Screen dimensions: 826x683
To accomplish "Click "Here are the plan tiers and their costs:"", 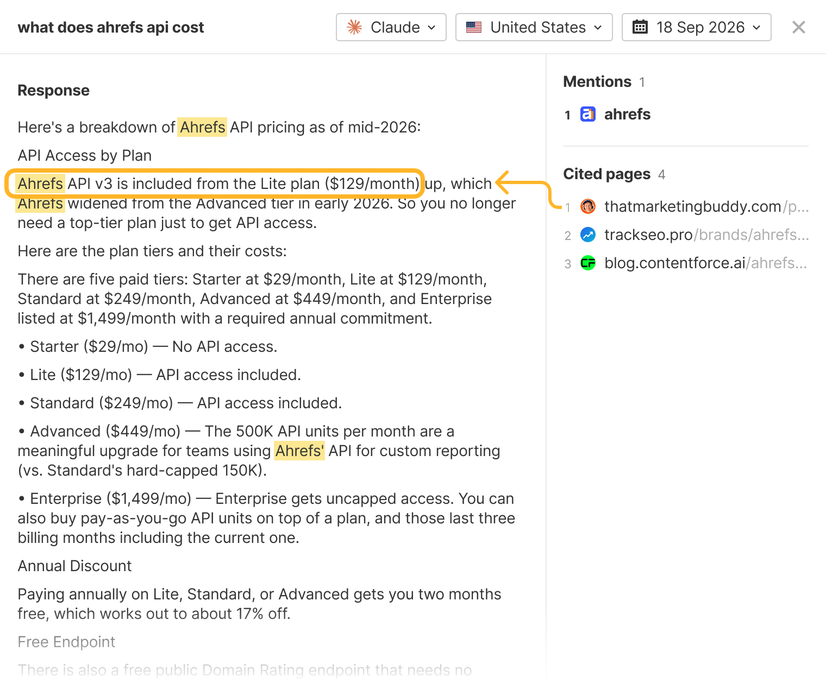I will (x=152, y=251).
